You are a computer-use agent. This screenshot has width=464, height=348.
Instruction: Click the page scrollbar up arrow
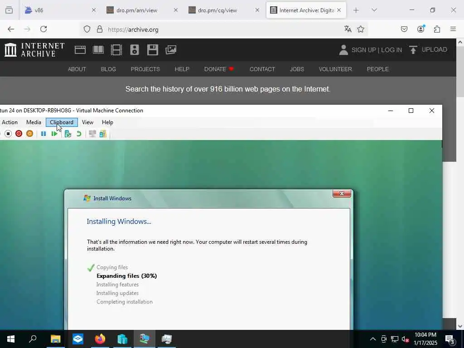click(460, 42)
